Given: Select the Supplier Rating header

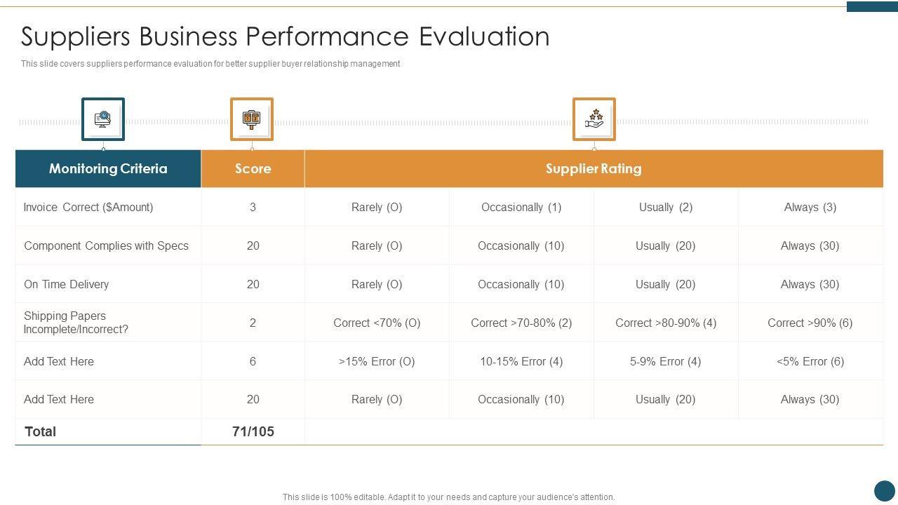Looking at the screenshot, I should 594,168.
